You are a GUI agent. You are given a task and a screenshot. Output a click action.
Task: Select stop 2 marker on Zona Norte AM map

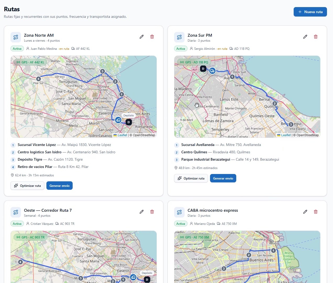click(115, 81)
